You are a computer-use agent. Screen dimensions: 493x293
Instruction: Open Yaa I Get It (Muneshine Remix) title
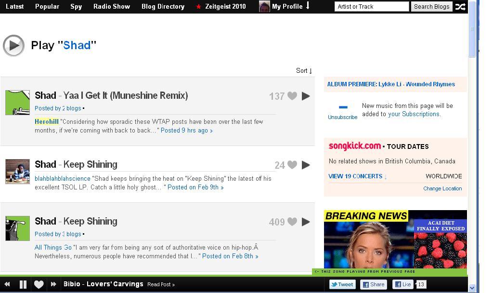pos(126,95)
